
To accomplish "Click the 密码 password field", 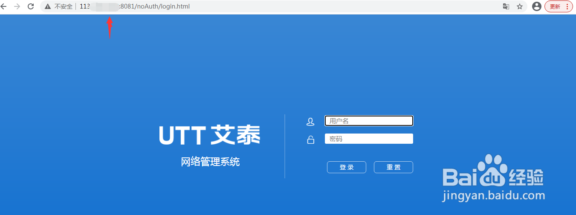I will (369, 139).
